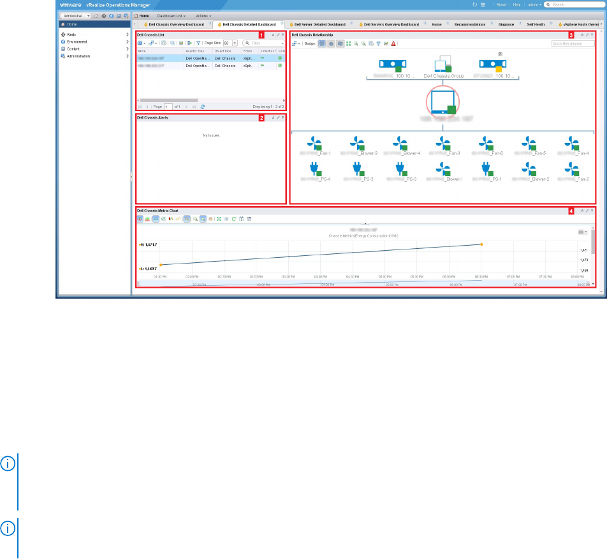Click the fit-to-view icon in the Relationship toolbar
This screenshot has width=607, height=559.
pos(348,44)
